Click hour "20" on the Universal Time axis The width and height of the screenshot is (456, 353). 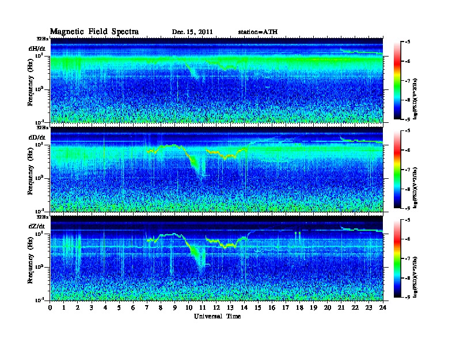click(x=327, y=308)
